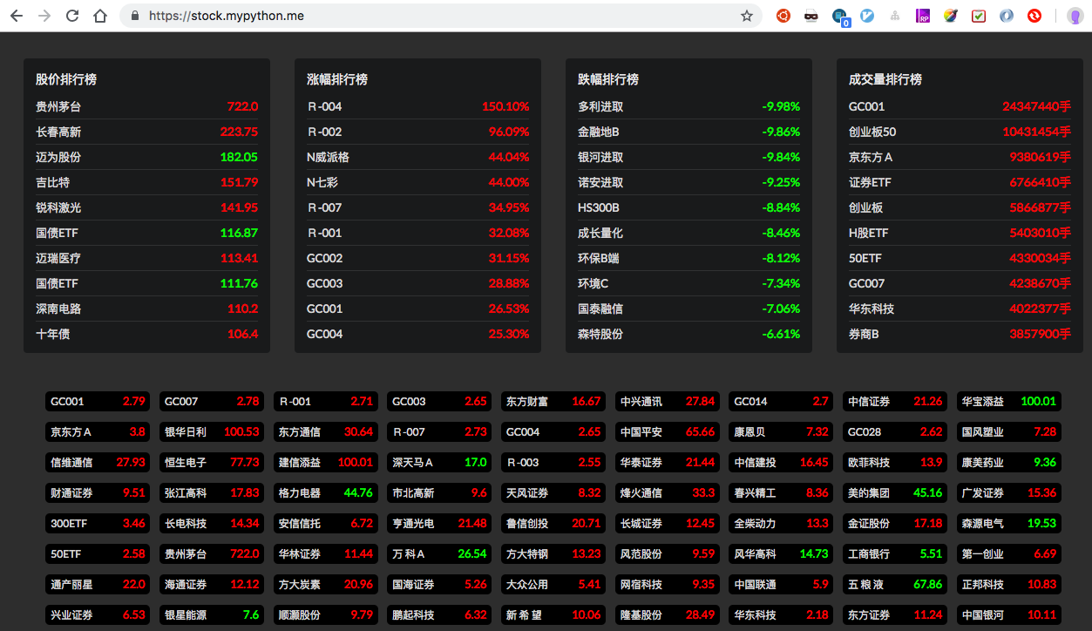Click the 跌幅排行榜 panel heading
This screenshot has width=1092, height=631.
click(608, 79)
